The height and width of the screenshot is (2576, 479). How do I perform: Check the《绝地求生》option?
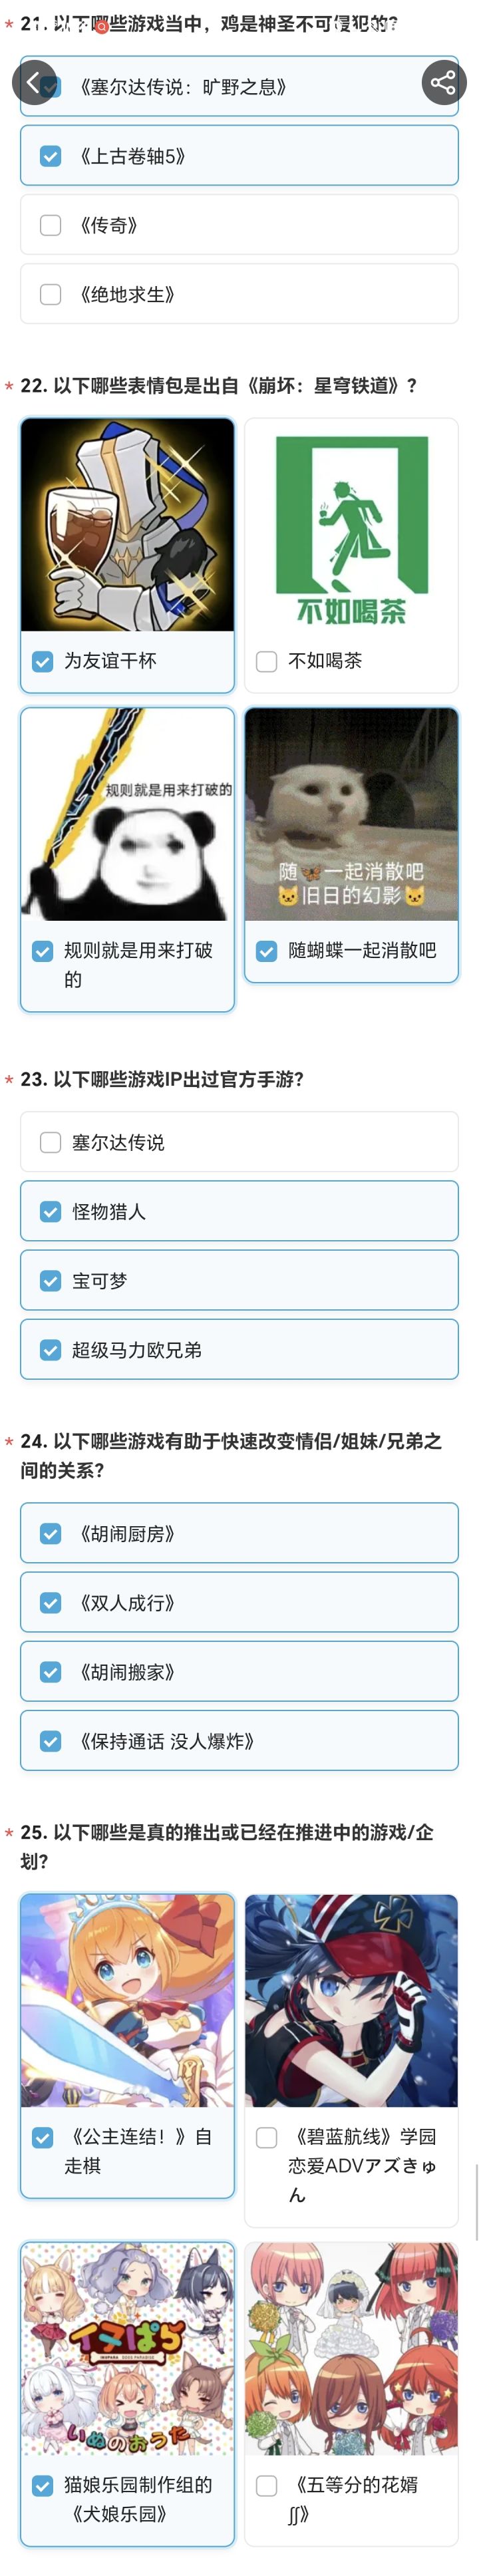tap(50, 294)
